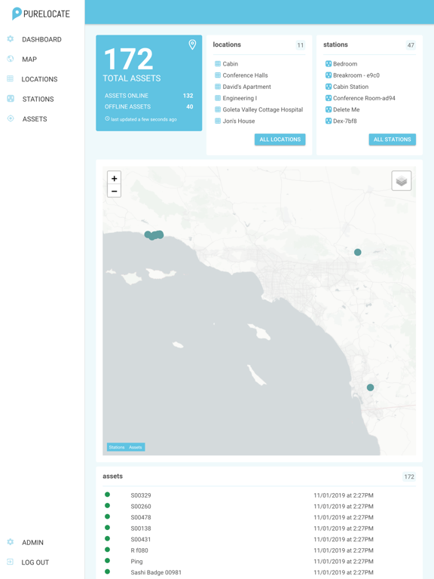This screenshot has width=434, height=579.
Task: Click the Stations icon in sidebar
Action: (11, 99)
